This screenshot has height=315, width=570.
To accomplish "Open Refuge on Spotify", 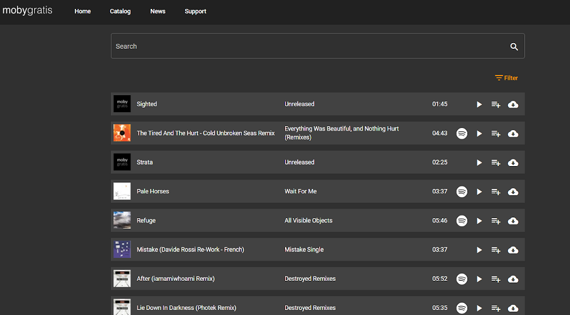I will click(x=462, y=221).
